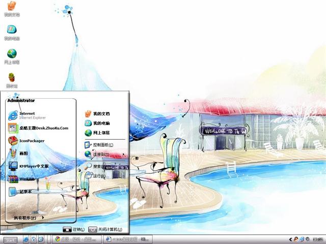Open 回收站 recycle bin desktop icon
326x244 pixels.
coord(12,80)
